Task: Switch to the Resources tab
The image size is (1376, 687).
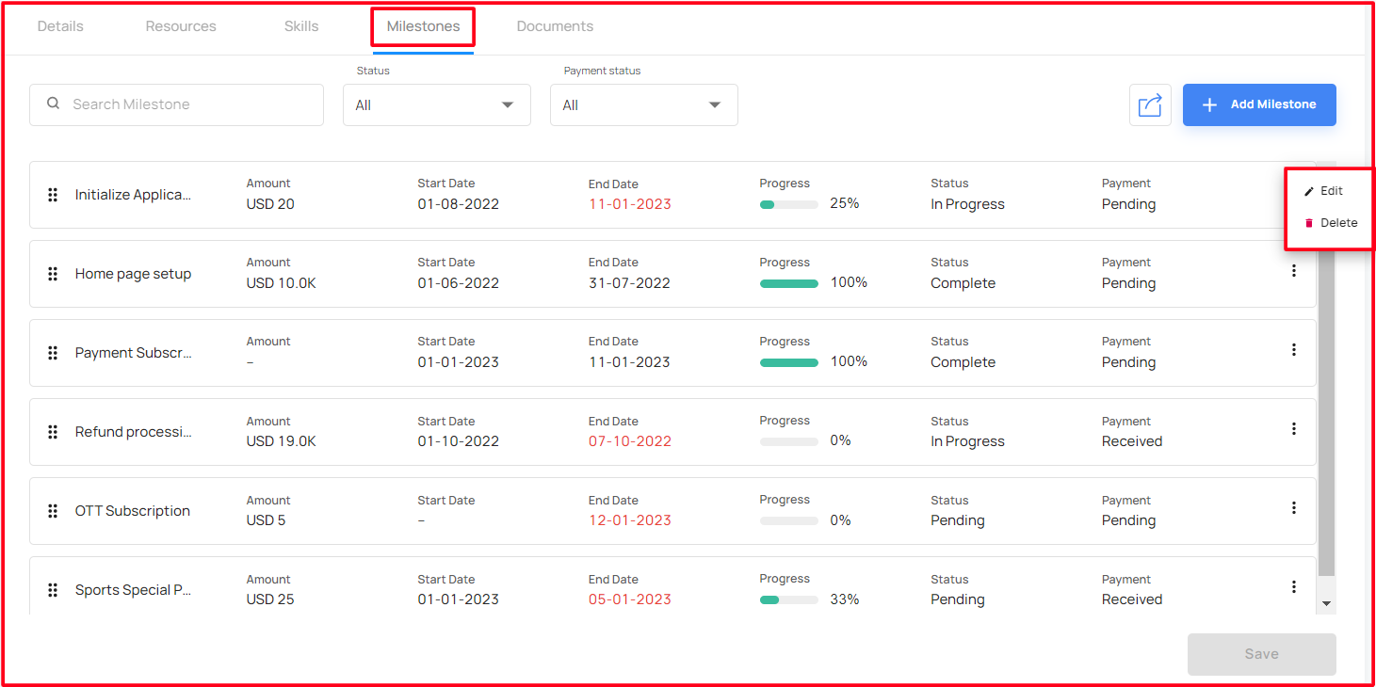Action: coord(181,26)
